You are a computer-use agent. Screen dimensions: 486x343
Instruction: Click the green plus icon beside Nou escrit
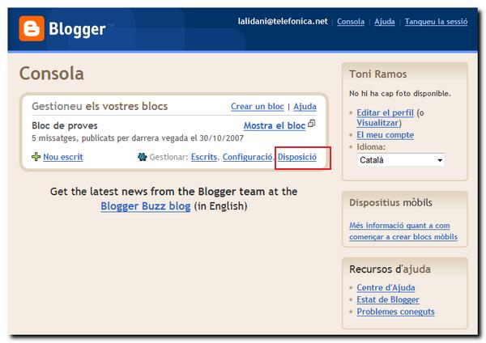(36, 157)
